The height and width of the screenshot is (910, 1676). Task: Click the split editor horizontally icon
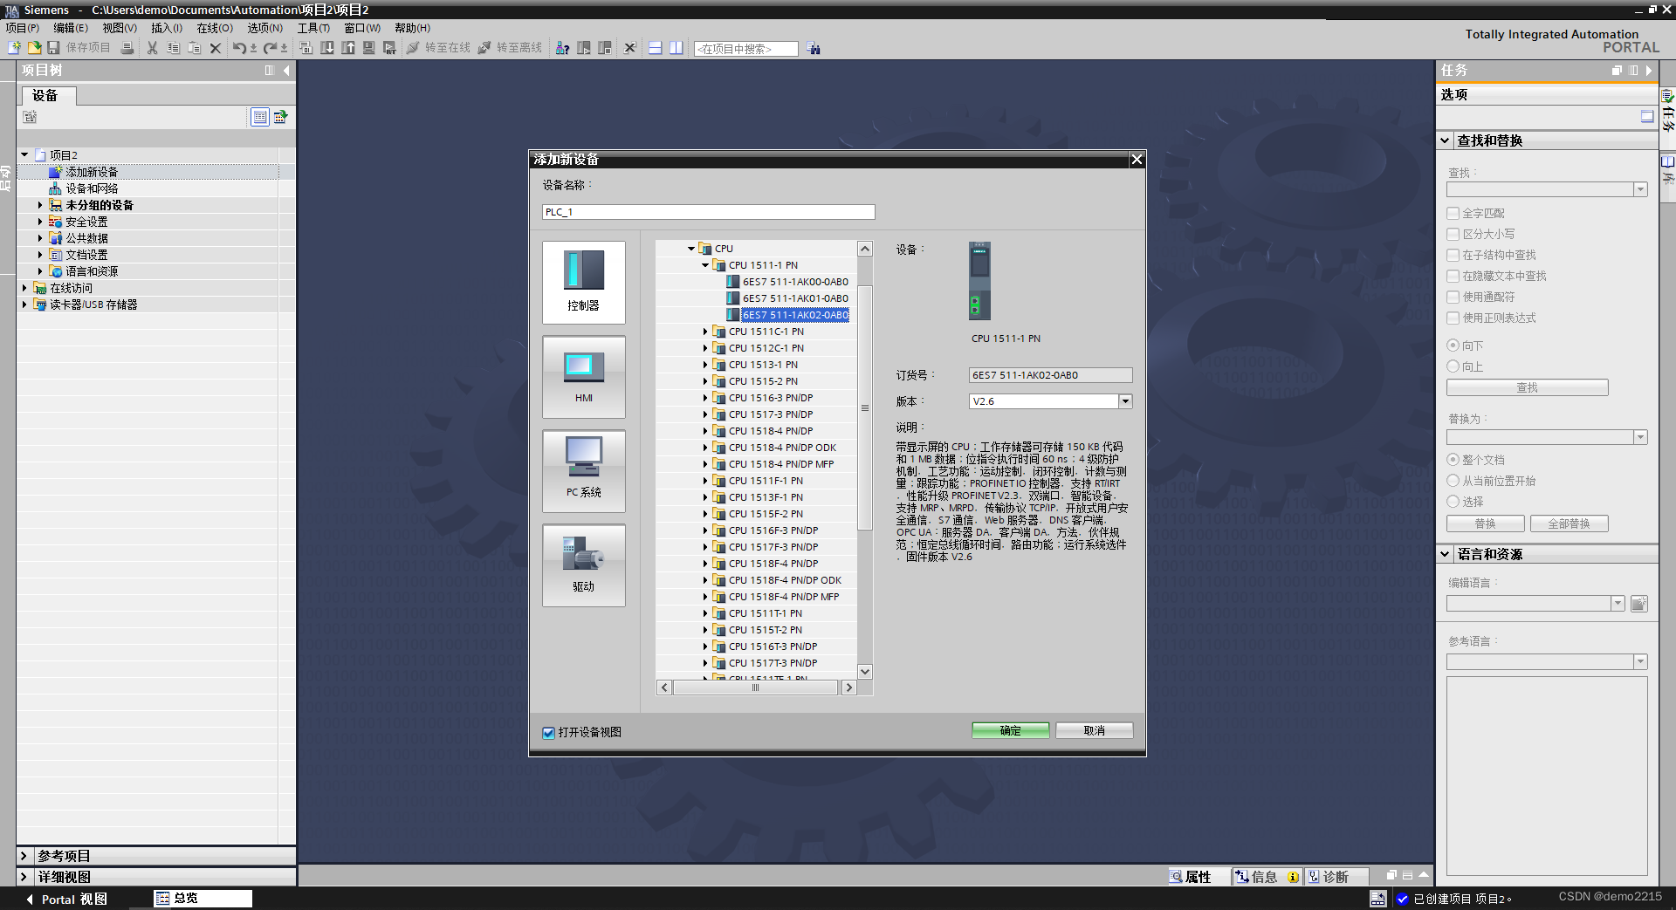656,48
